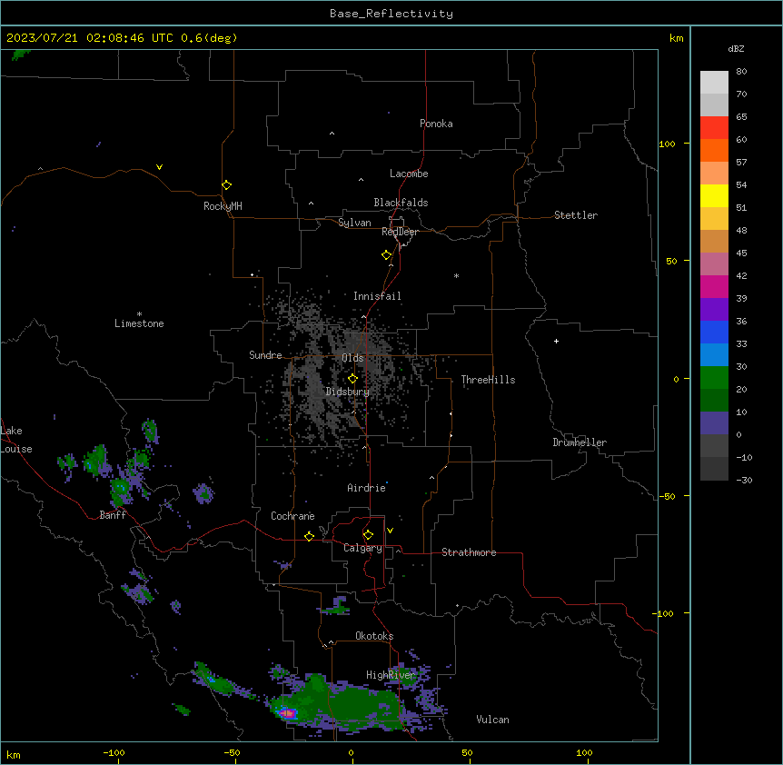This screenshot has height=765, width=783.
Task: Click the Didsbury town label
Action: pyautogui.click(x=348, y=392)
